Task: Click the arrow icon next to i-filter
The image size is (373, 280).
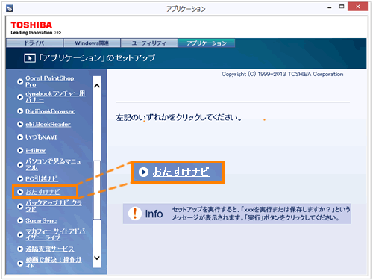Action: click(20, 150)
